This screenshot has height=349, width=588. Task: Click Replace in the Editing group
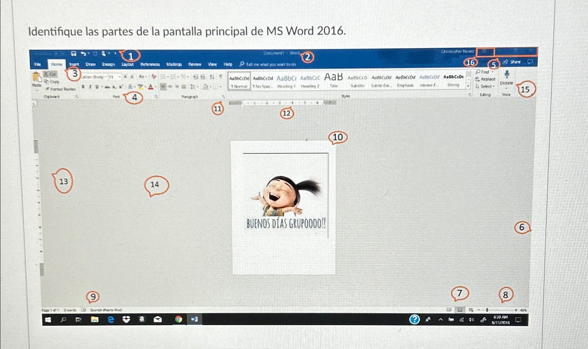click(x=485, y=79)
